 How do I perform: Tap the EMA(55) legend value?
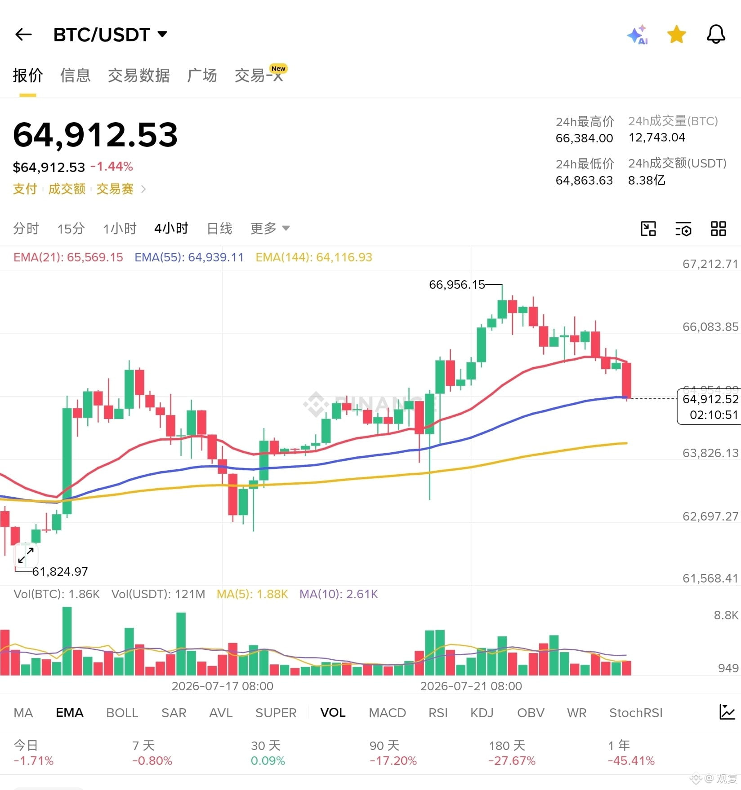pyautogui.click(x=189, y=257)
